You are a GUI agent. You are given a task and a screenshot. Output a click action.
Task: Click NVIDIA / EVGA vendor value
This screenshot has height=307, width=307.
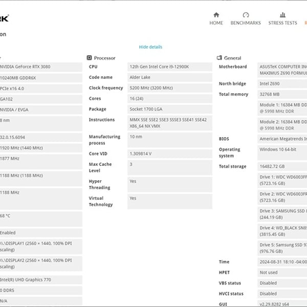tap(41, 109)
